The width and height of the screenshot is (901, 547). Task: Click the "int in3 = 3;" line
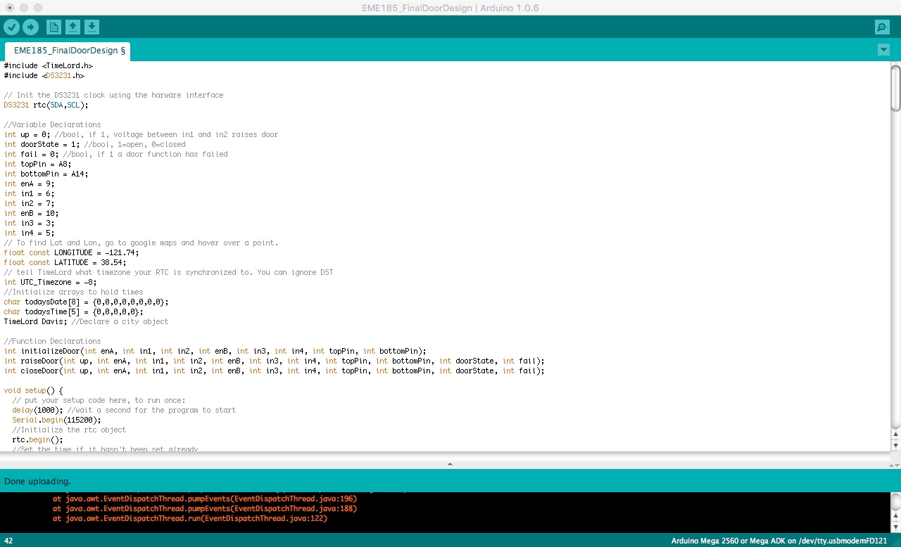[x=29, y=223]
